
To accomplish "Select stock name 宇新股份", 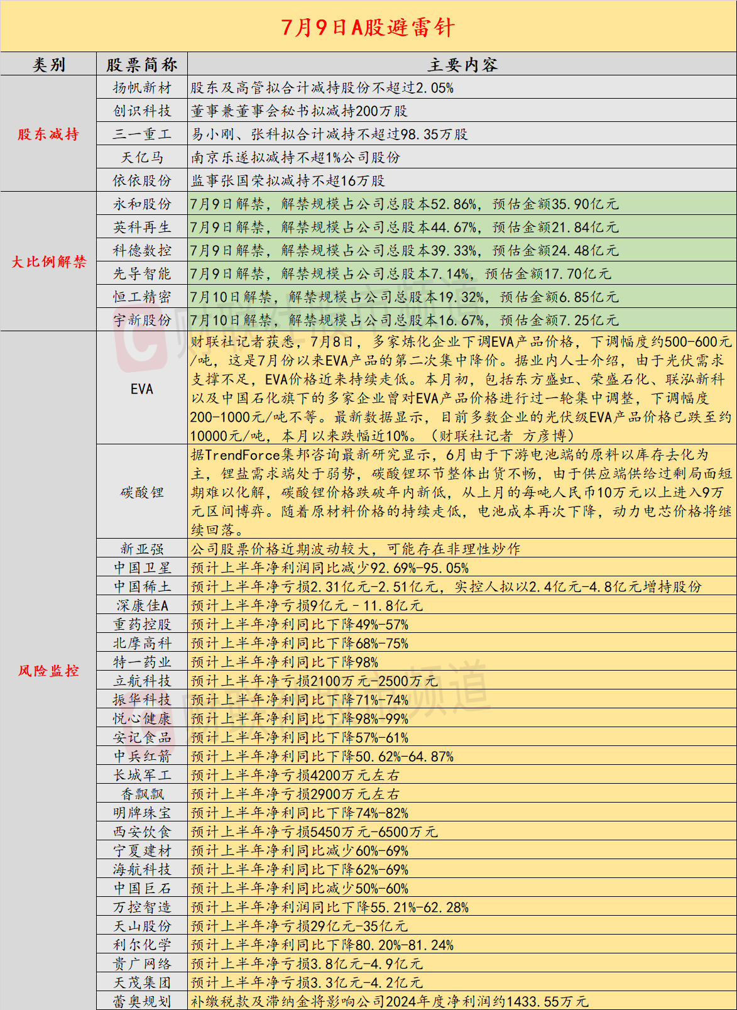I will click(142, 321).
